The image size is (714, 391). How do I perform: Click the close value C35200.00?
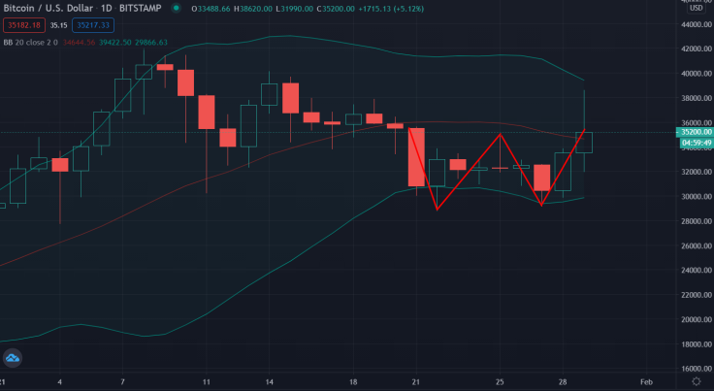pyautogui.click(x=336, y=9)
